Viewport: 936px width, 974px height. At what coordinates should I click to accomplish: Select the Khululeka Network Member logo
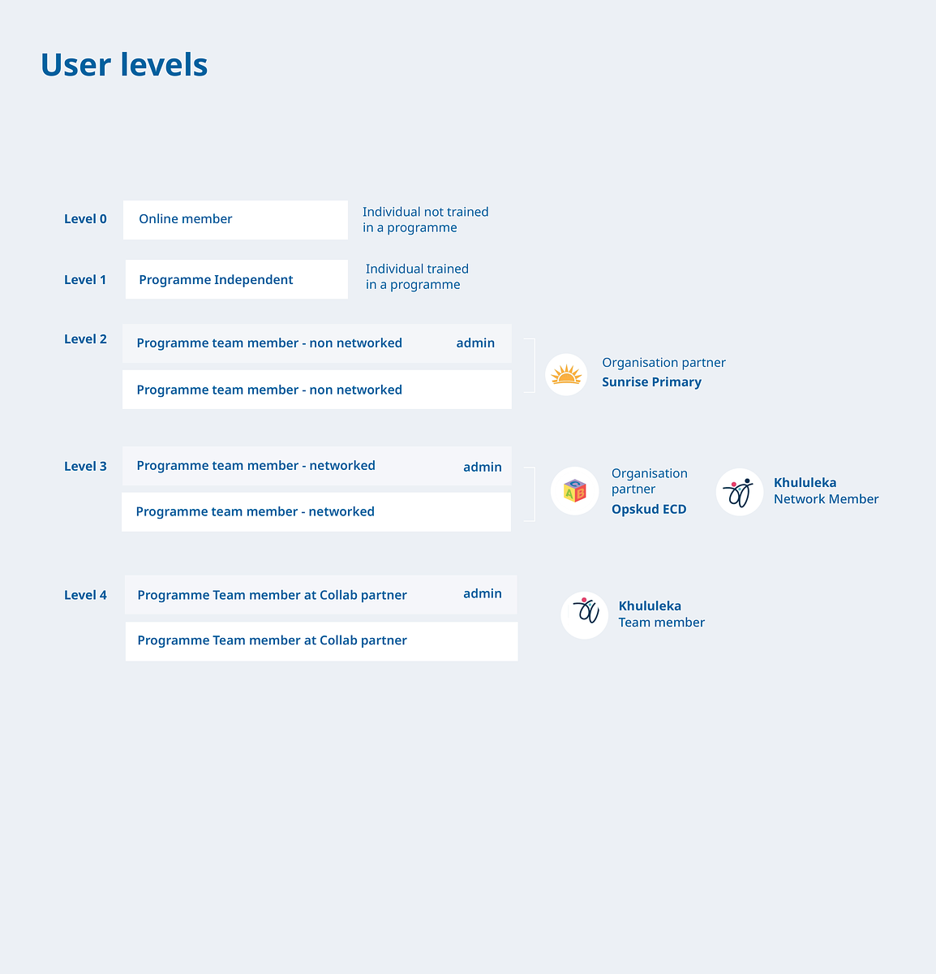pyautogui.click(x=740, y=492)
